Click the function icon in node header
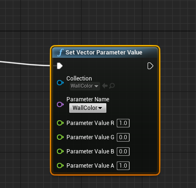Image resolution: width=196 pixels, height=188 pixels. tap(60, 53)
